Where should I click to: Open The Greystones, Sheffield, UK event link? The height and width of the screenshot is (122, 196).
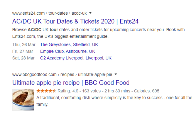pos(69,44)
